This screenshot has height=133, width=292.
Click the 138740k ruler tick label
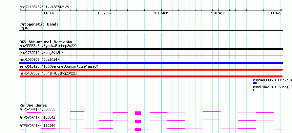pos(161,13)
